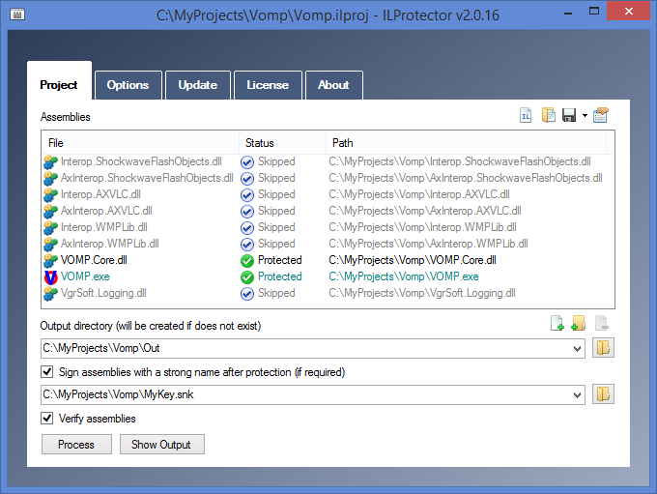The image size is (657, 494).
Task: Browse for the output directory folder button
Action: point(603,348)
